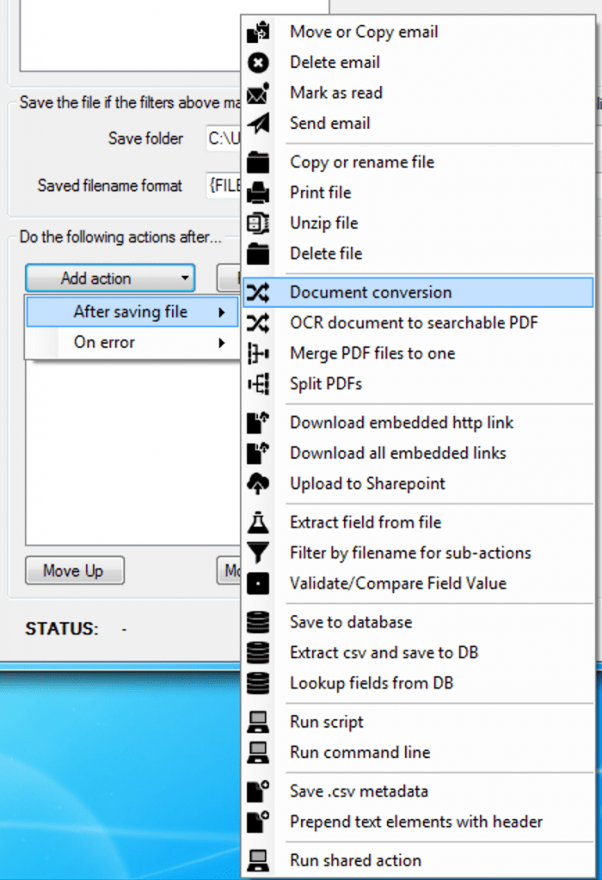Image resolution: width=602 pixels, height=880 pixels.
Task: Click the cloud Upload to Sharepoint icon
Action: pyautogui.click(x=258, y=484)
